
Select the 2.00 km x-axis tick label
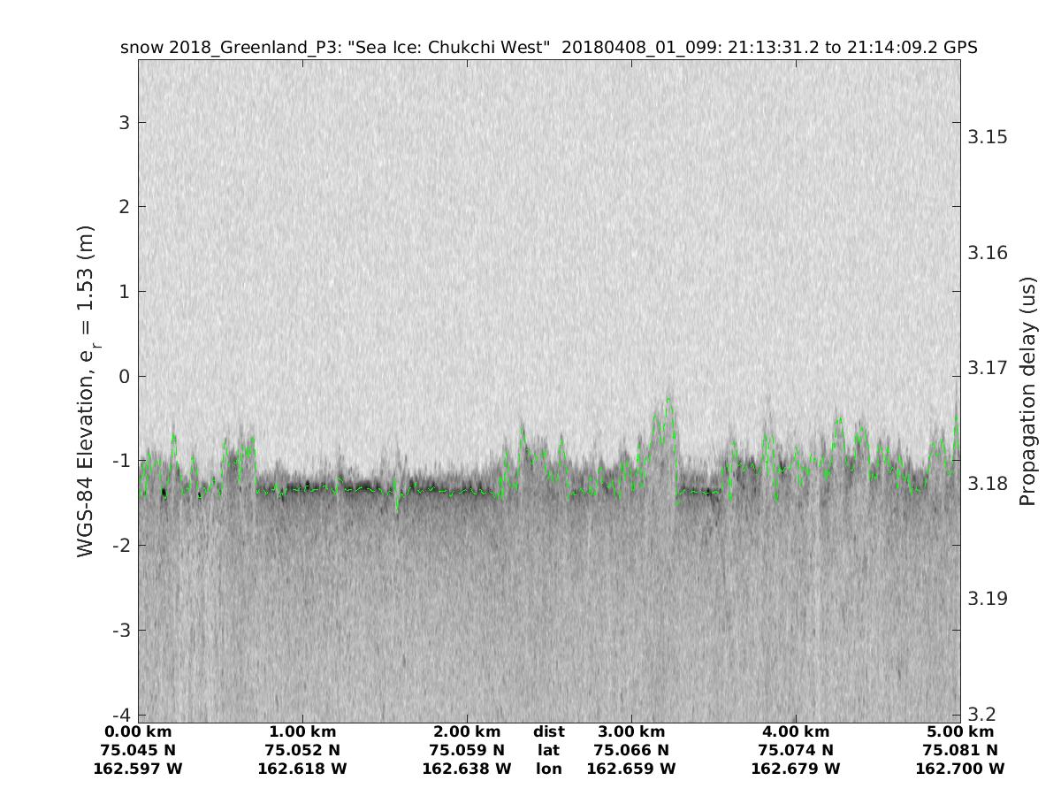467,731
